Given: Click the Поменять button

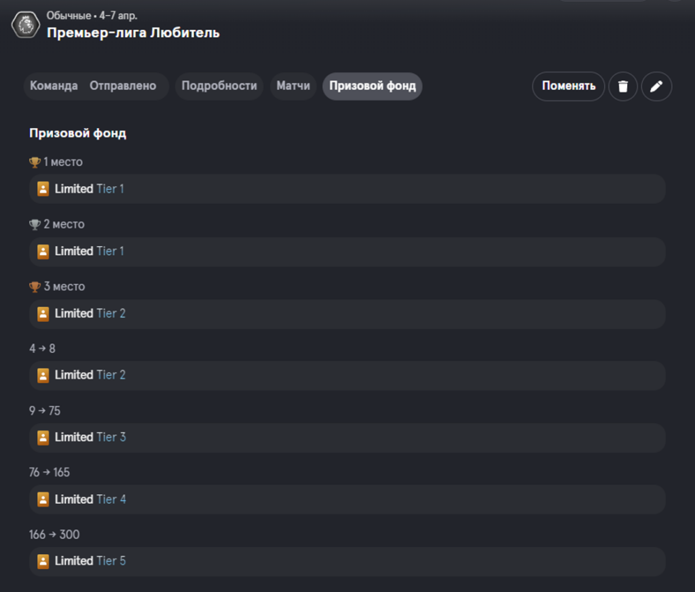Looking at the screenshot, I should coord(568,86).
